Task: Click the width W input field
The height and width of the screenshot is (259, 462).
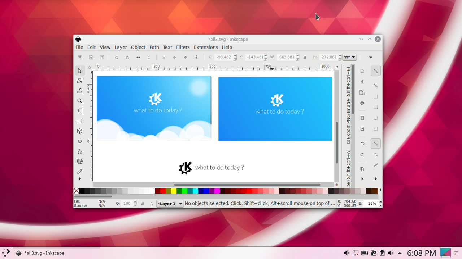Action: pos(286,57)
